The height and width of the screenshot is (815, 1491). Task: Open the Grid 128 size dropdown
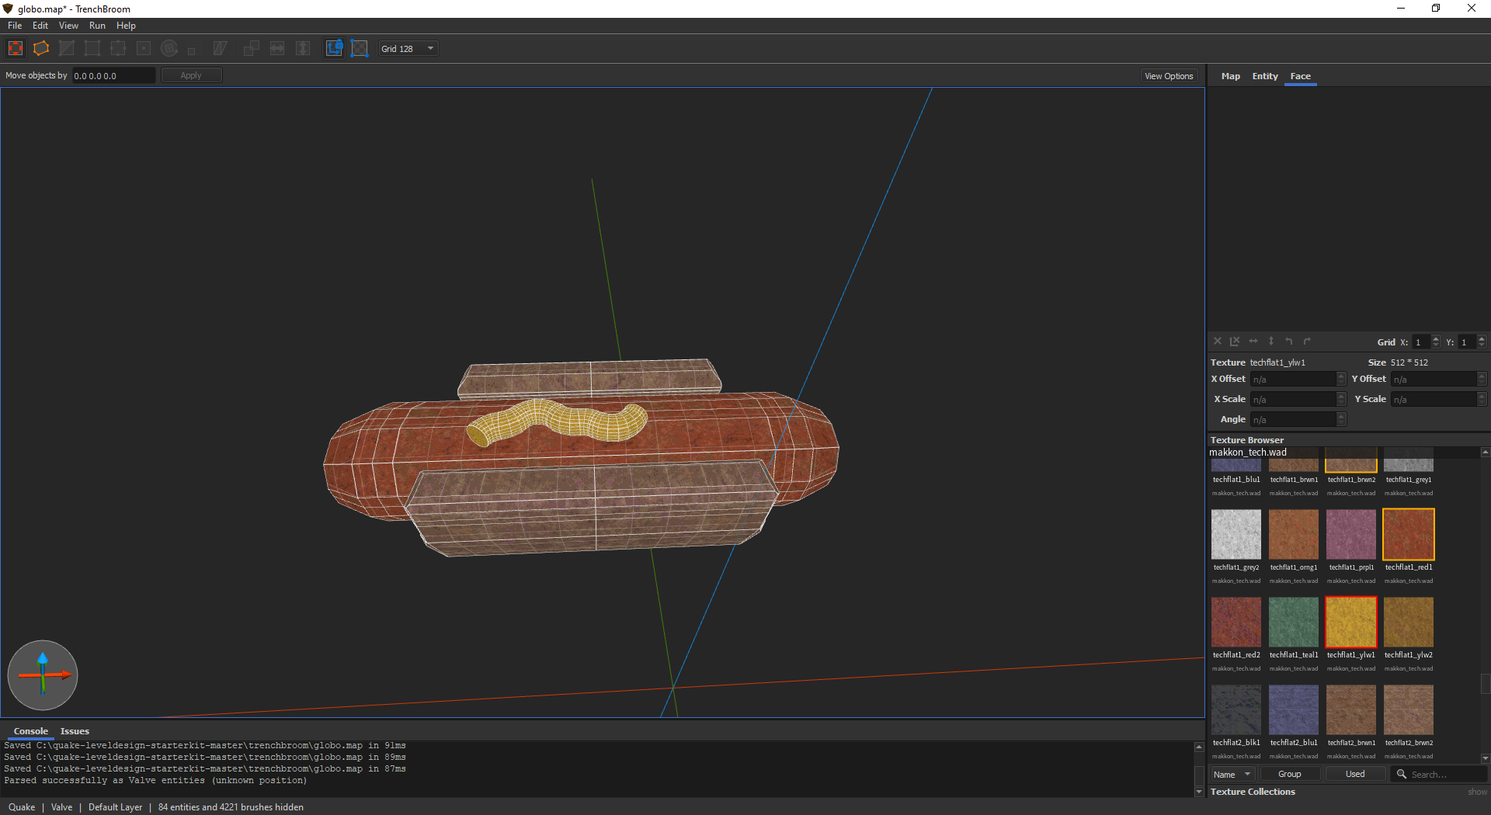(x=408, y=48)
